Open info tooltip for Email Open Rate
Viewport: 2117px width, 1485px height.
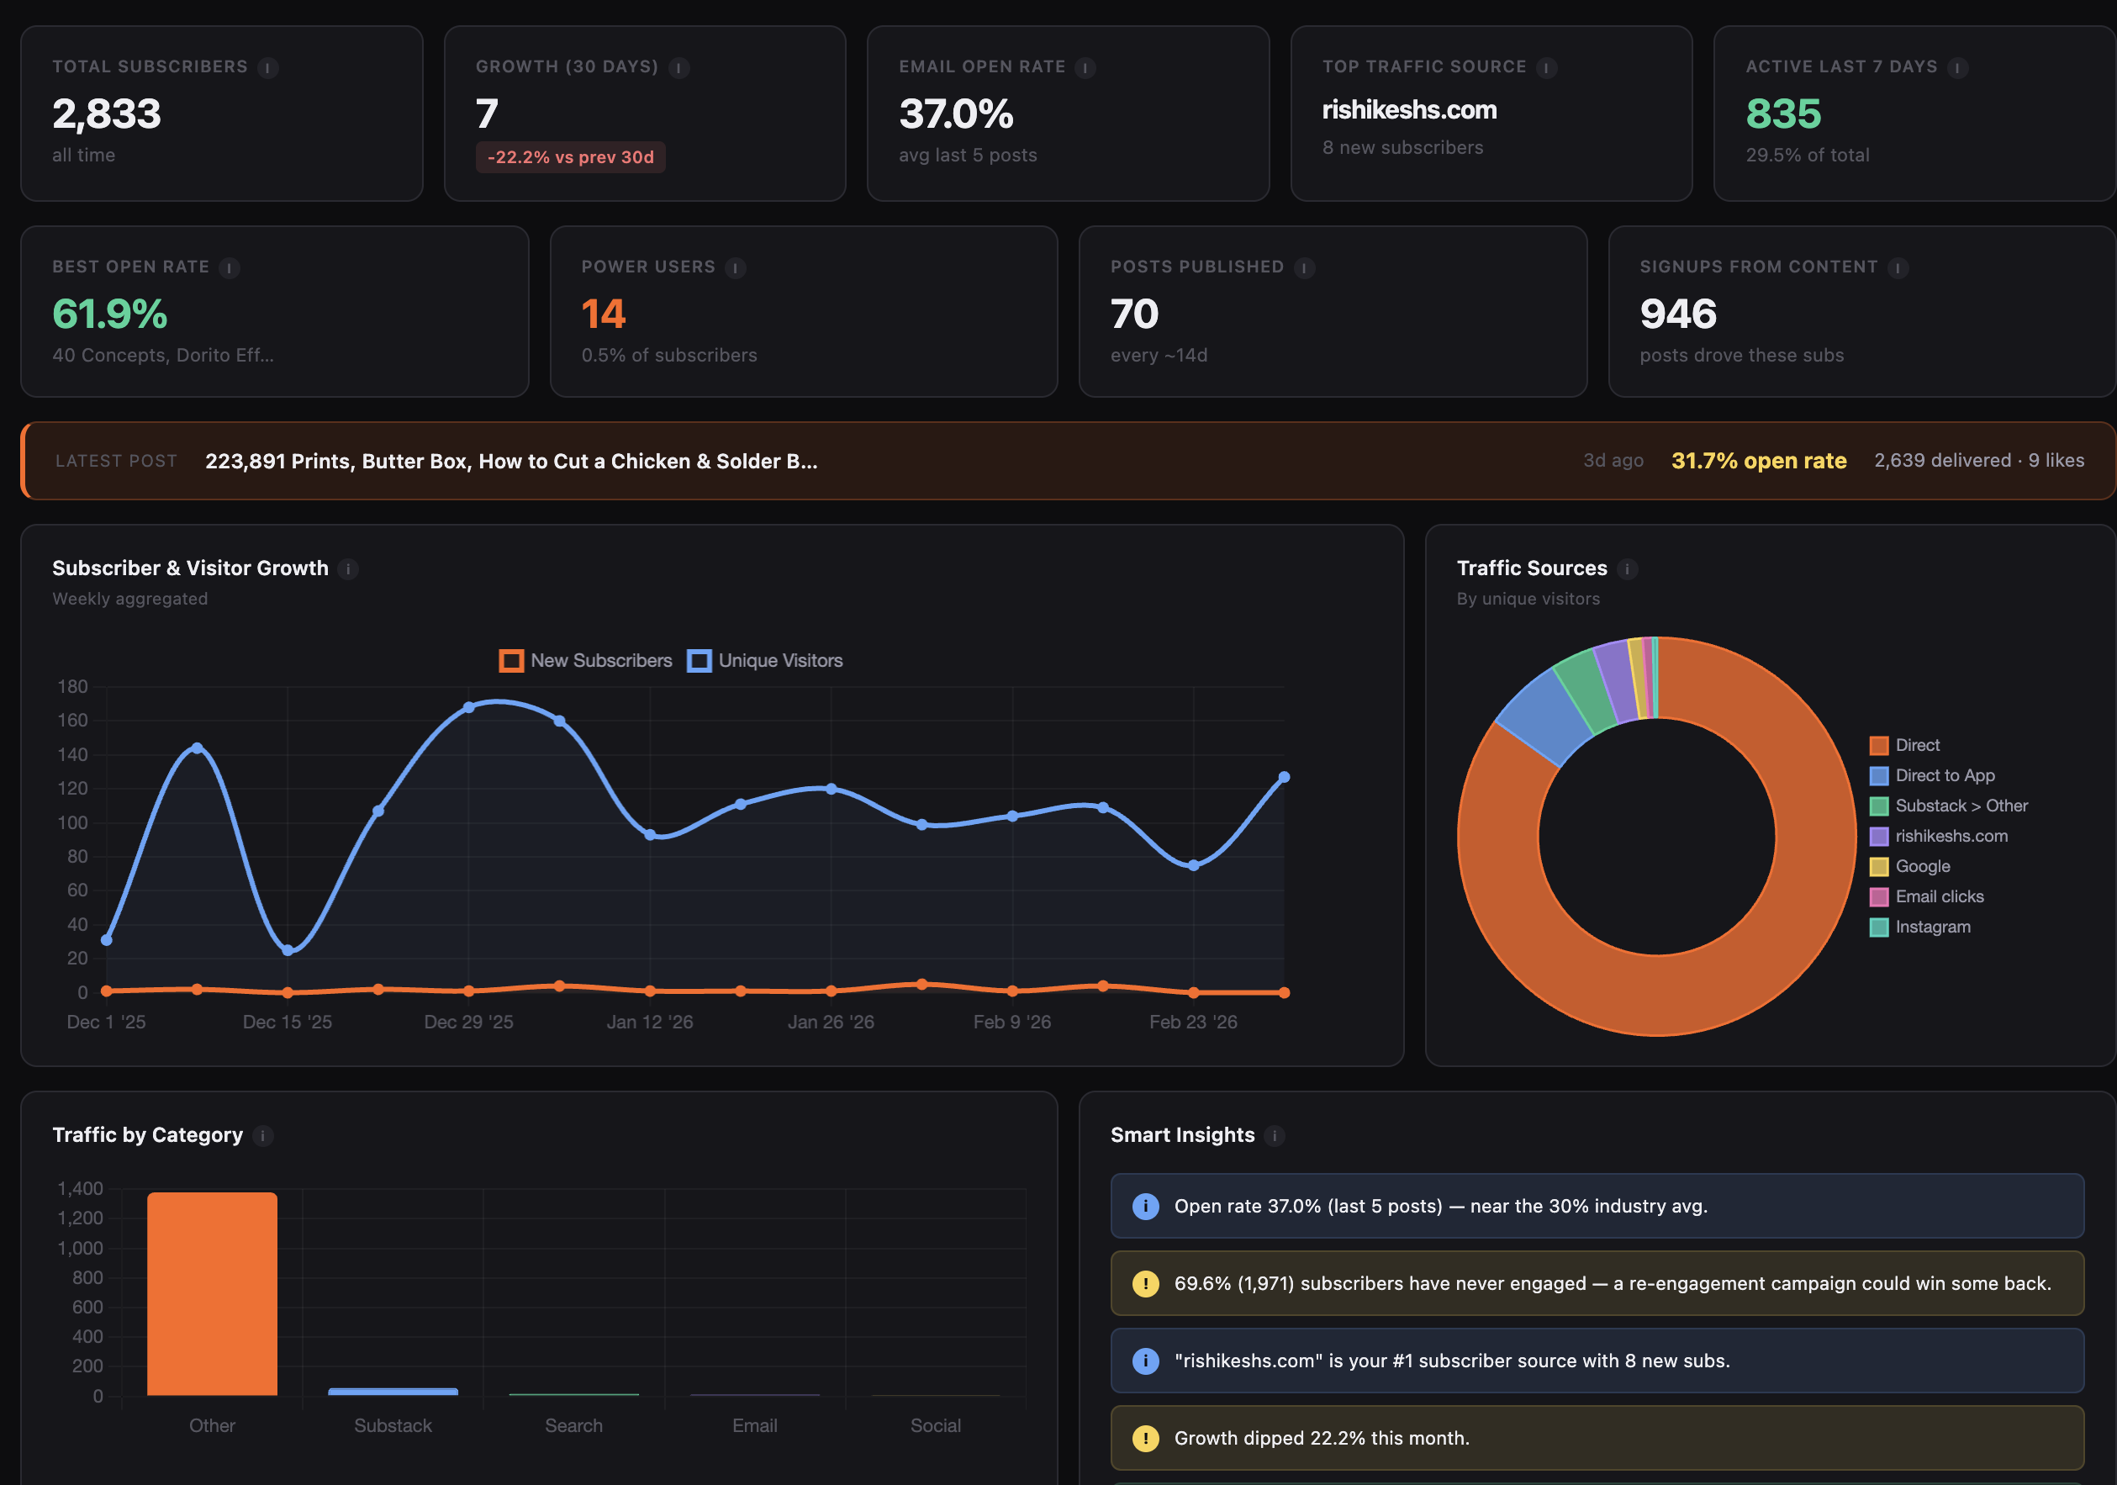pyautogui.click(x=1085, y=67)
